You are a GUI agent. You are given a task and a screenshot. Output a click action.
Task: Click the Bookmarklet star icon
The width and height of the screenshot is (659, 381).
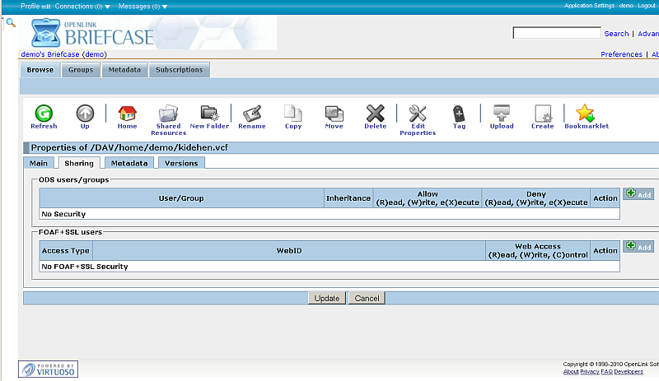click(x=585, y=113)
